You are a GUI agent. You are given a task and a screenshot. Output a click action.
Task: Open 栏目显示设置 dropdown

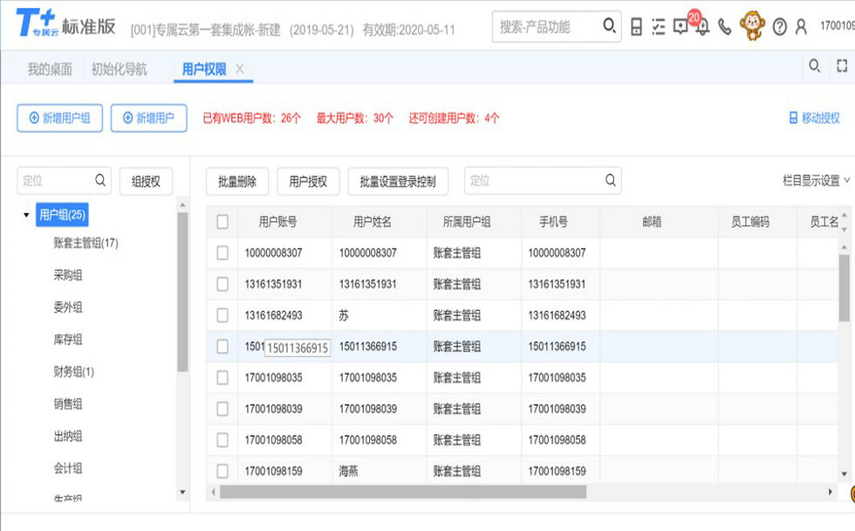(x=816, y=181)
